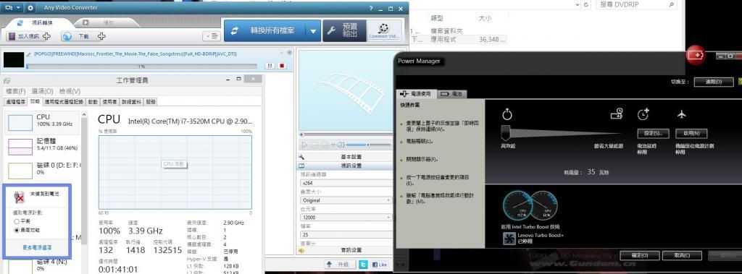
Task: Click the 確定(O) button in Power Manager
Action: click(x=641, y=255)
